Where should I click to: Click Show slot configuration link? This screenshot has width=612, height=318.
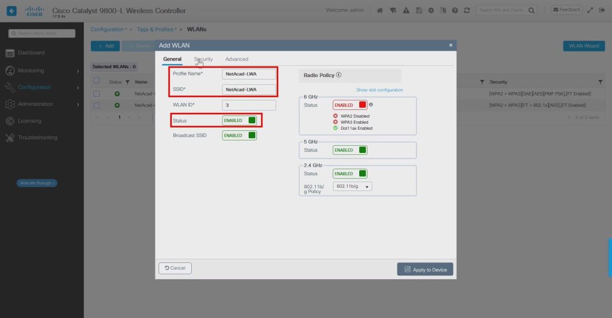point(380,90)
